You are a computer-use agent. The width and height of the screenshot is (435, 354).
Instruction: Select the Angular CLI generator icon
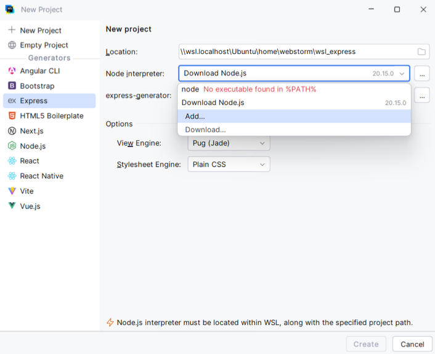tap(12, 71)
